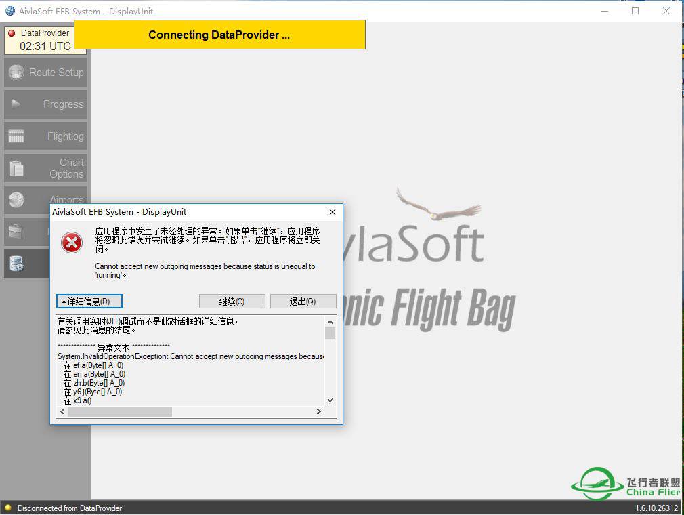Close the error dialog with X
Viewport: 684px width, 515px height.
333,212
